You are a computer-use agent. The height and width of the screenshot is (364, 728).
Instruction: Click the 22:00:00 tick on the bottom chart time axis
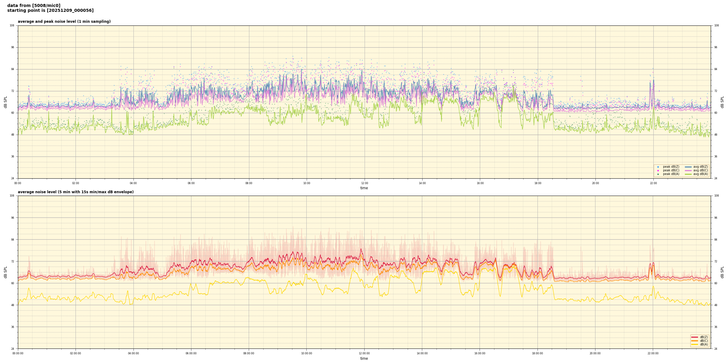point(653,353)
